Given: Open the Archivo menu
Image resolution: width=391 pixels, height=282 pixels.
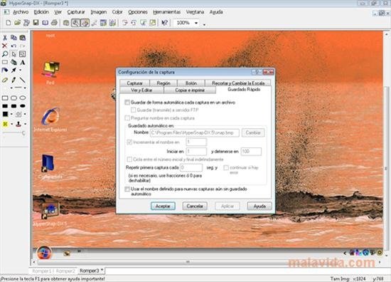Looking at the screenshot, I should [x=21, y=12].
